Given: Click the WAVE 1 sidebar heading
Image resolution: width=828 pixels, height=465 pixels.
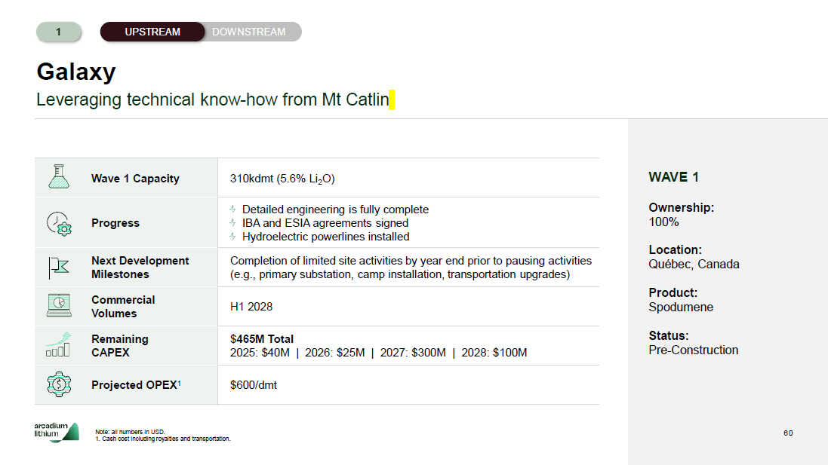Looking at the screenshot, I should pos(673,177).
